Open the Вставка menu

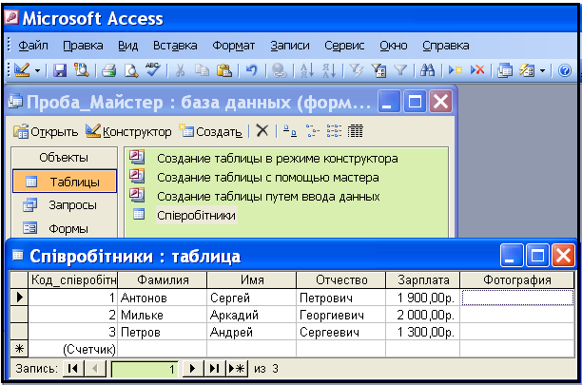pos(175,46)
